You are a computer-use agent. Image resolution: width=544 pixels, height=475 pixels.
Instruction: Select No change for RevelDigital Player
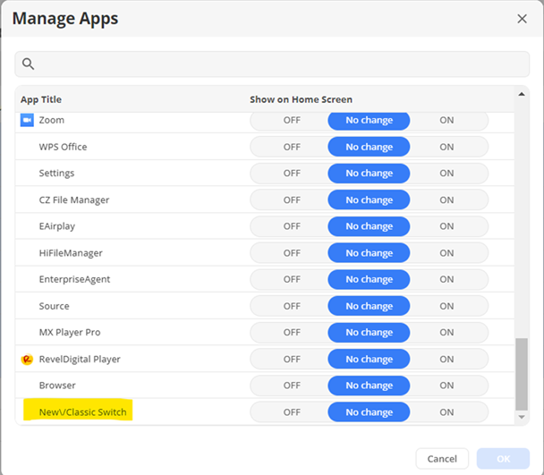coord(369,359)
